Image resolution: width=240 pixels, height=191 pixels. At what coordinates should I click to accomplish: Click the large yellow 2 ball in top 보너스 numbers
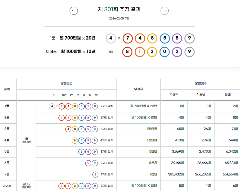point(152,52)
